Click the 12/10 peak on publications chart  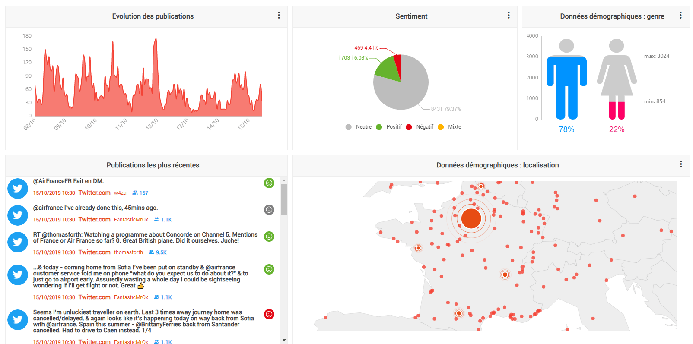coord(156,40)
